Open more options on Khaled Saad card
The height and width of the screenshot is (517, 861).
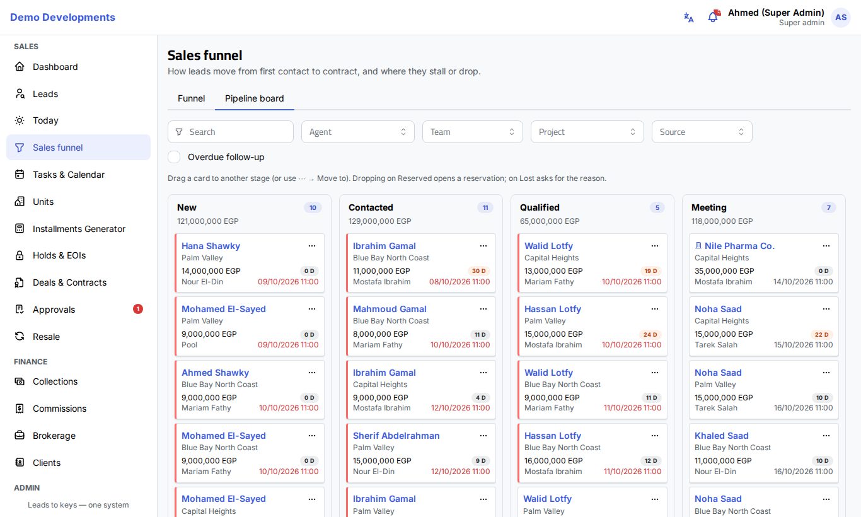click(x=826, y=436)
